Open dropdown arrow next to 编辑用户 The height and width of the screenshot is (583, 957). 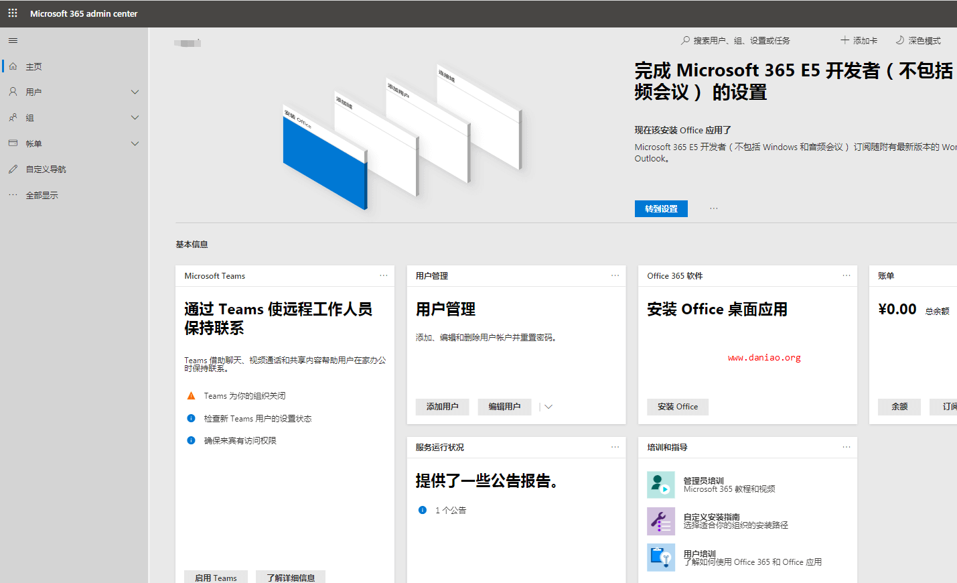click(548, 407)
